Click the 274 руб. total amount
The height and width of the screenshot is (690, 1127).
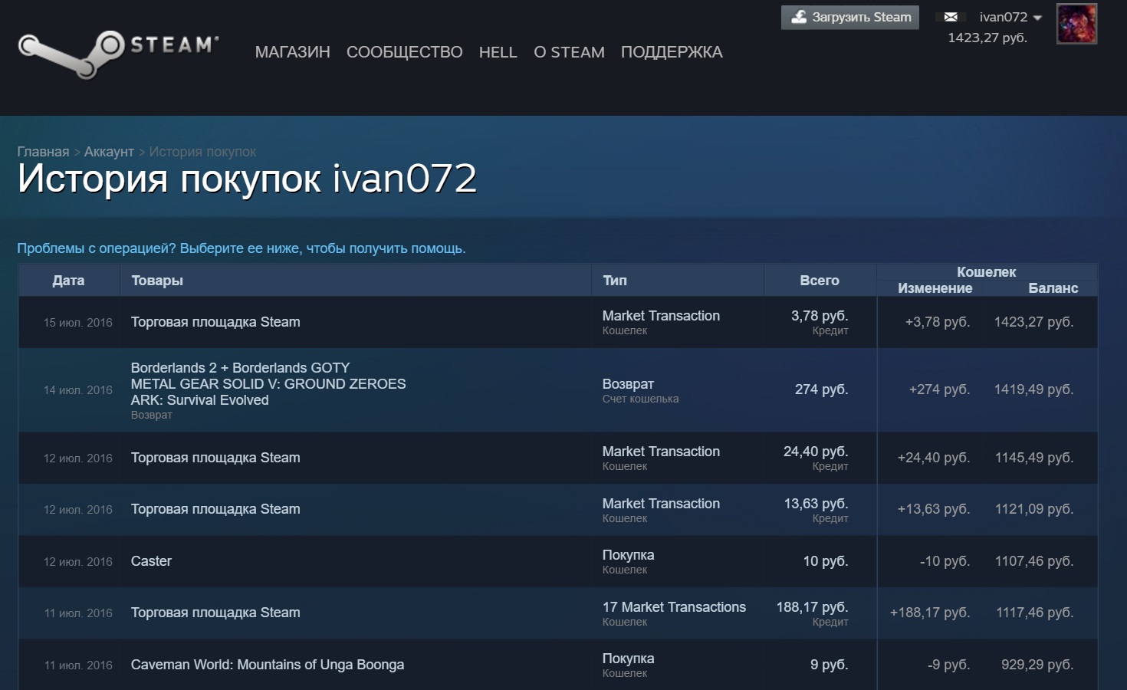click(821, 389)
